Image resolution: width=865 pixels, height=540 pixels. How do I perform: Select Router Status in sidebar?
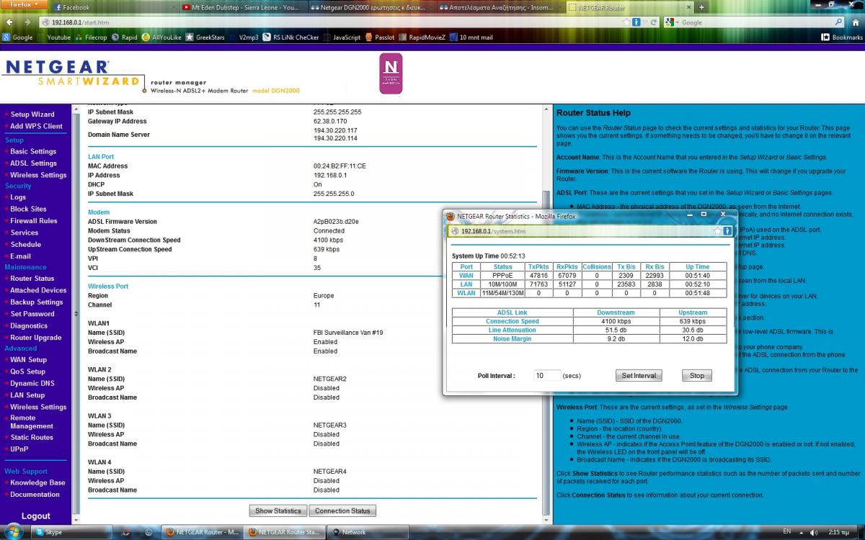pos(32,279)
